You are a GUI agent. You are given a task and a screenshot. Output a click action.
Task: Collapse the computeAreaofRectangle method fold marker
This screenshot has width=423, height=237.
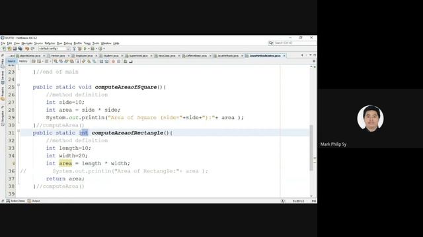click(x=19, y=131)
